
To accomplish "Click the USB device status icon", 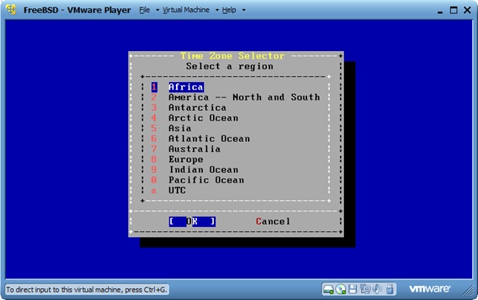I will pos(388,288).
